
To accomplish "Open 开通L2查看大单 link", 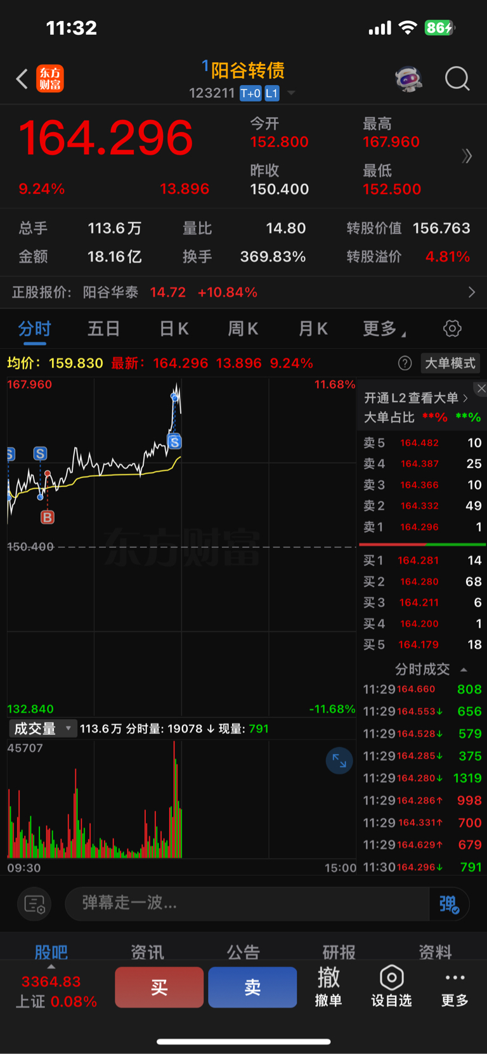I will tap(416, 398).
